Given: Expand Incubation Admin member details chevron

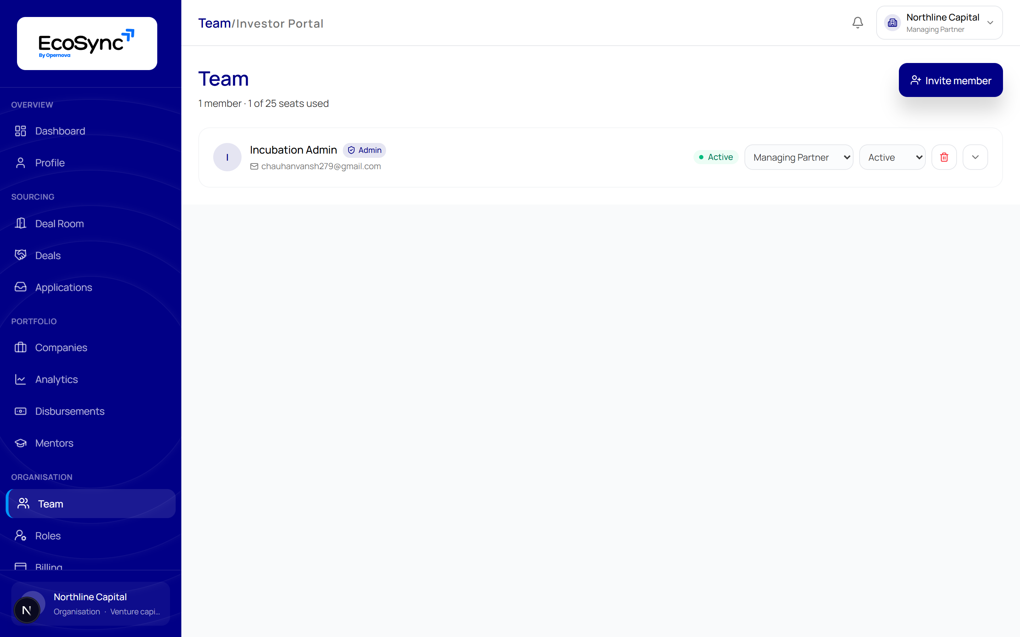Looking at the screenshot, I should [x=975, y=157].
